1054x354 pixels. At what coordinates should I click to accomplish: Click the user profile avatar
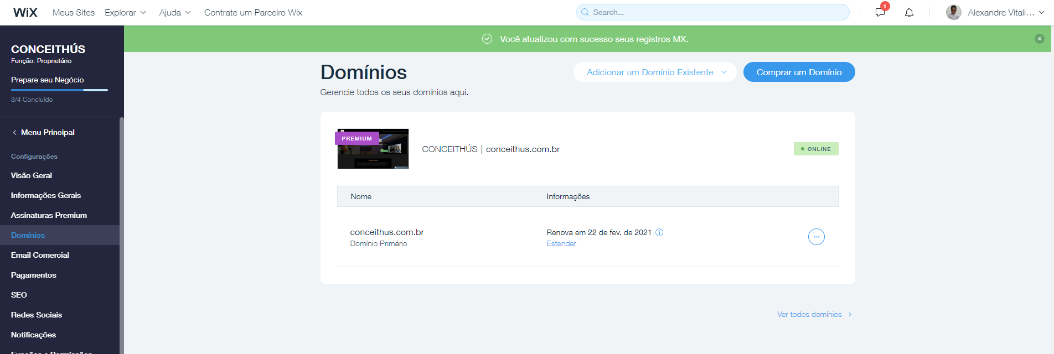pos(953,12)
